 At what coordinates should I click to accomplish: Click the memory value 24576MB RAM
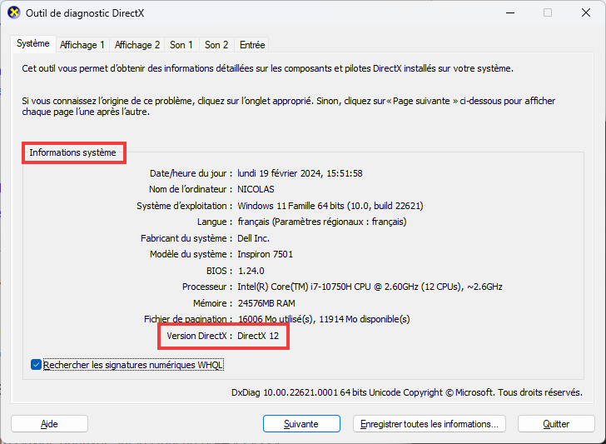(x=266, y=303)
